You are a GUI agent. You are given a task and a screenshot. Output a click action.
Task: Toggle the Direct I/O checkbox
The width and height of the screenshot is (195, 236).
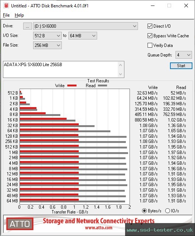pos(150,26)
